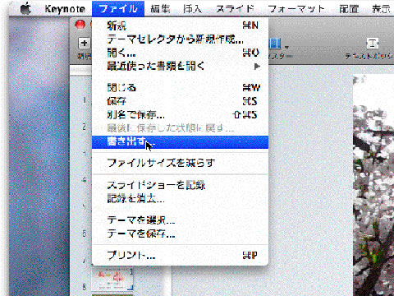Open the フォーマット menu

coord(296,9)
